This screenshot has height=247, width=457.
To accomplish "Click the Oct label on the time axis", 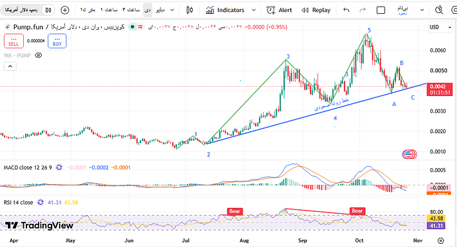I will coord(359,240).
